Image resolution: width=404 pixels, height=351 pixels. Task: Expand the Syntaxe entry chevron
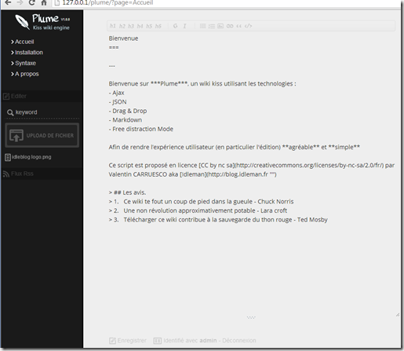pyautogui.click(x=13, y=64)
